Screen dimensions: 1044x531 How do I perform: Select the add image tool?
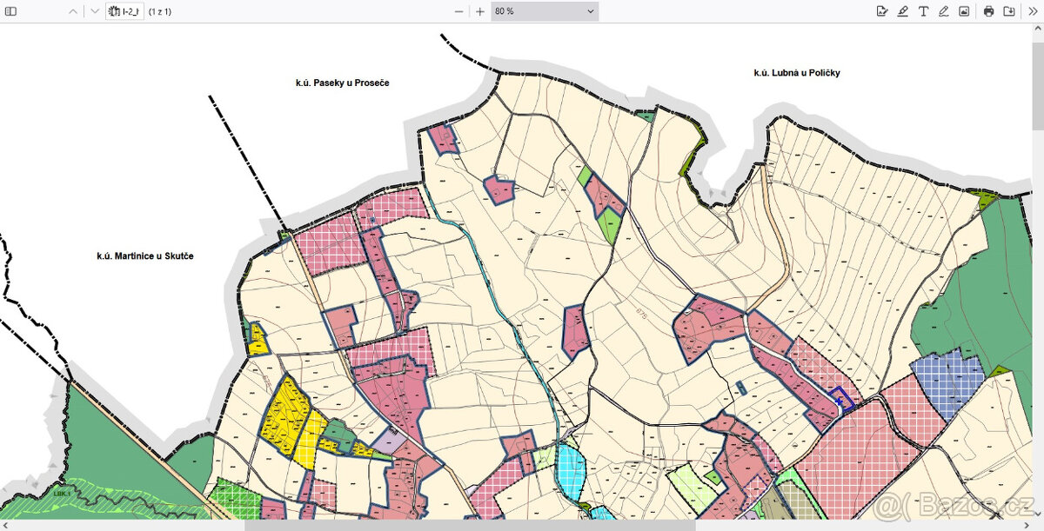coord(964,11)
